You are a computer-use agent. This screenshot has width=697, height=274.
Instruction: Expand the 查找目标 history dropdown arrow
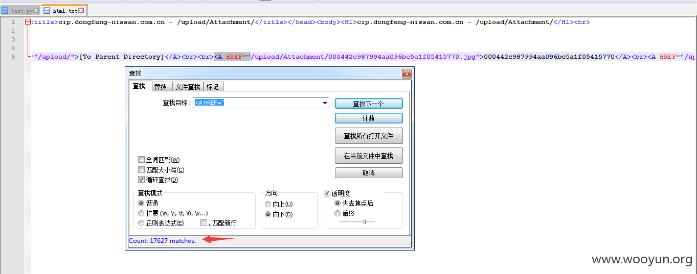click(x=325, y=103)
